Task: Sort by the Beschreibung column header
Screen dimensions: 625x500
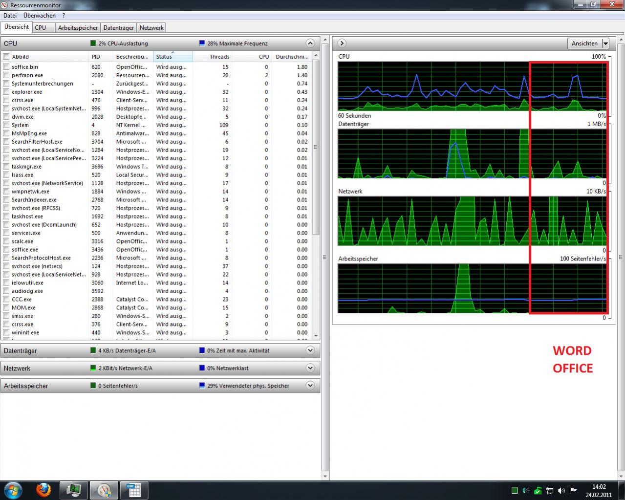Action: (x=133, y=57)
